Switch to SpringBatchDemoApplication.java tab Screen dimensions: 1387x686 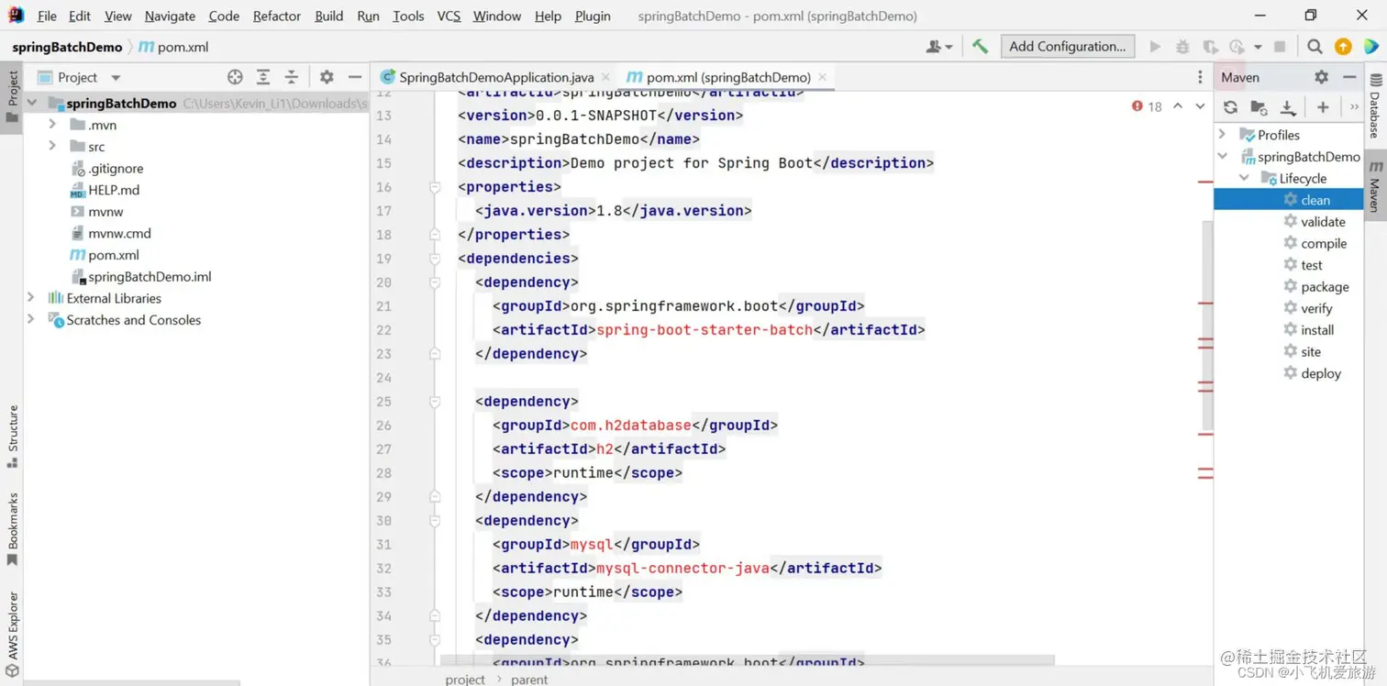coord(496,77)
